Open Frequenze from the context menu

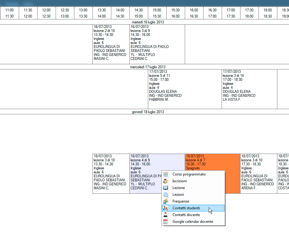tap(193, 201)
